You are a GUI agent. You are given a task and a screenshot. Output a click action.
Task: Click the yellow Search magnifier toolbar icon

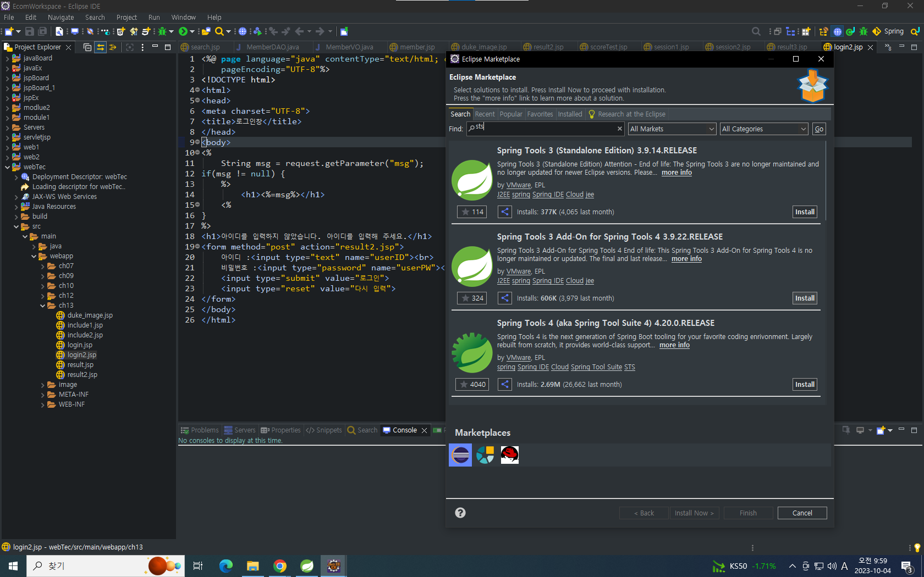click(x=219, y=31)
